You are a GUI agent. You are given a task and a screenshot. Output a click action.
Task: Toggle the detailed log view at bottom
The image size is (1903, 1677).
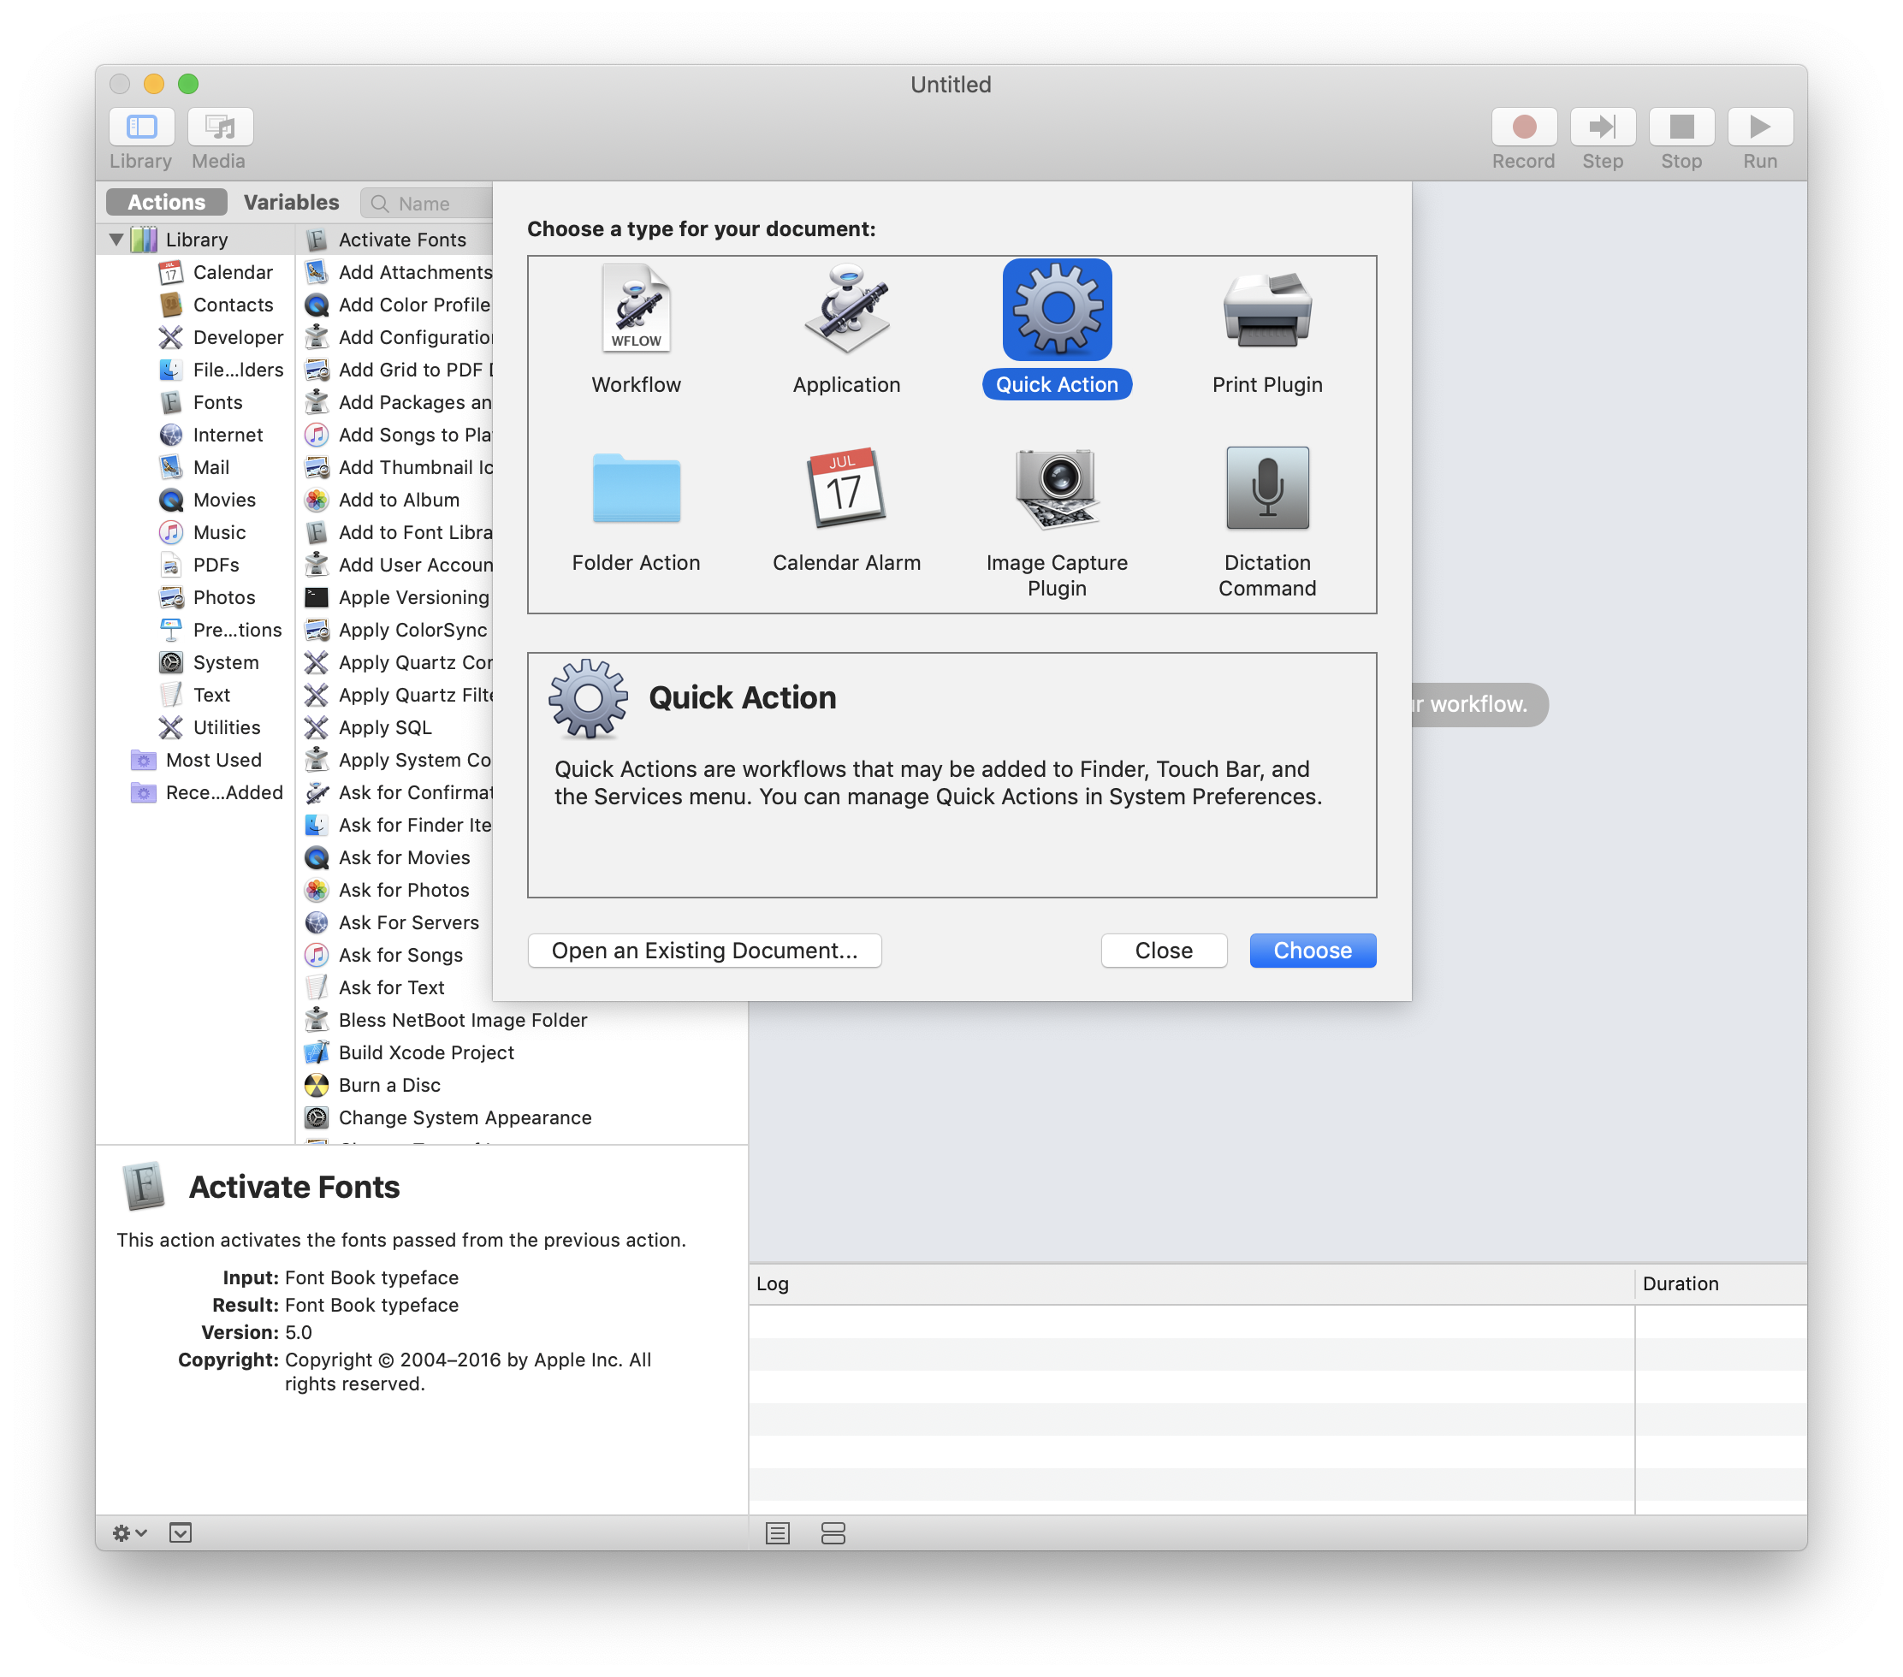(833, 1532)
